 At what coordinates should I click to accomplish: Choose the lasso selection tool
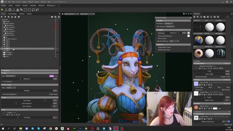(x=33, y=10)
